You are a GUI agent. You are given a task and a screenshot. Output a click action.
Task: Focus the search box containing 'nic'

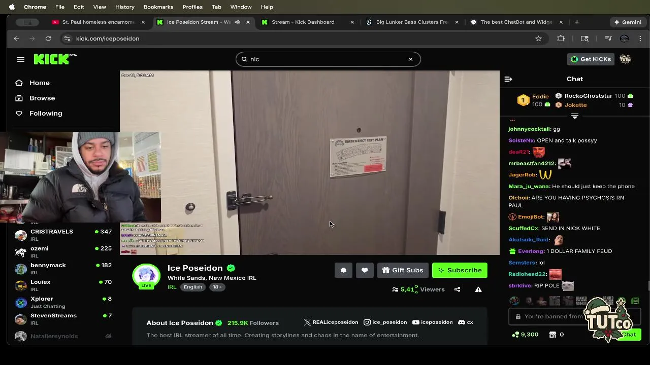point(328,59)
